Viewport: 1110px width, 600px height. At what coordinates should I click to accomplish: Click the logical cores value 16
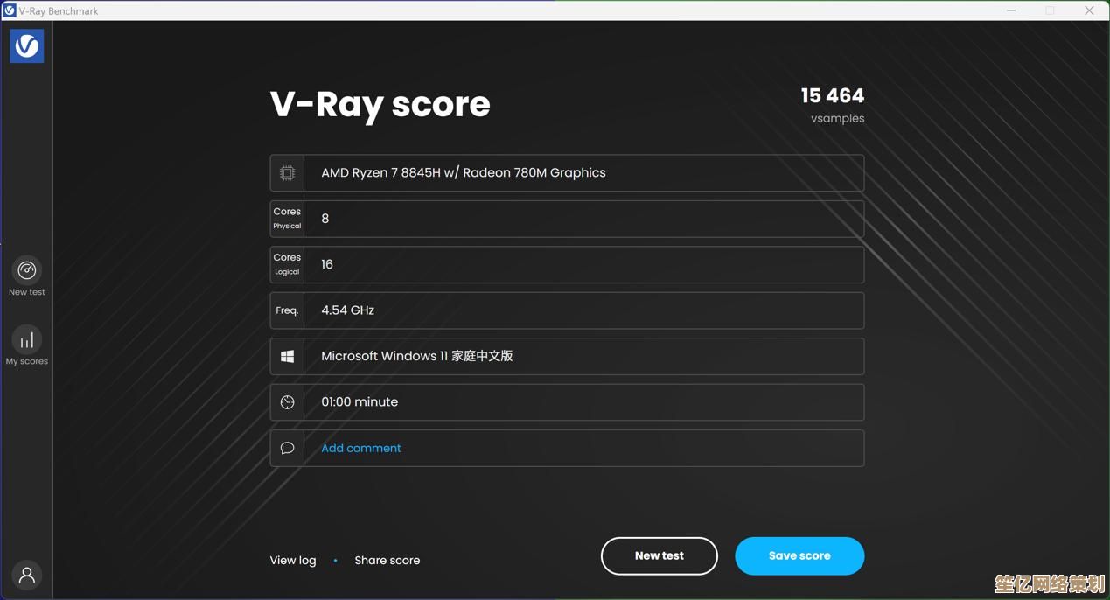pyautogui.click(x=327, y=264)
